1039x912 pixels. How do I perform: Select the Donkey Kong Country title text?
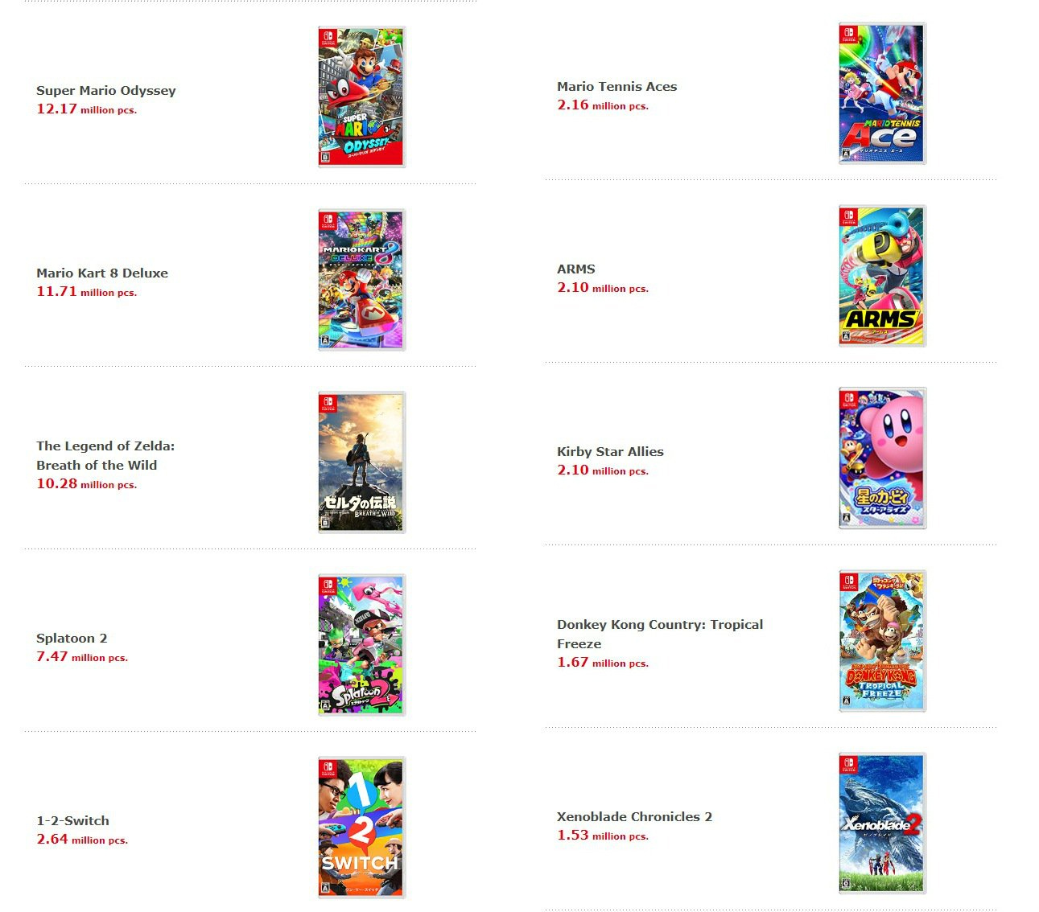(x=660, y=634)
